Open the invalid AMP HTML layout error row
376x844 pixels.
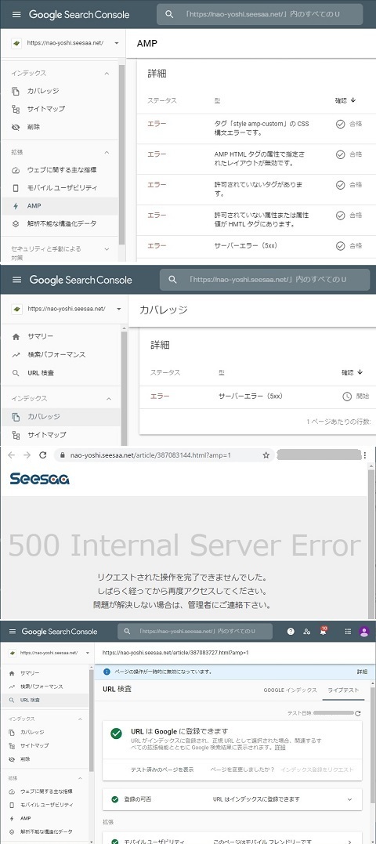tap(256, 159)
